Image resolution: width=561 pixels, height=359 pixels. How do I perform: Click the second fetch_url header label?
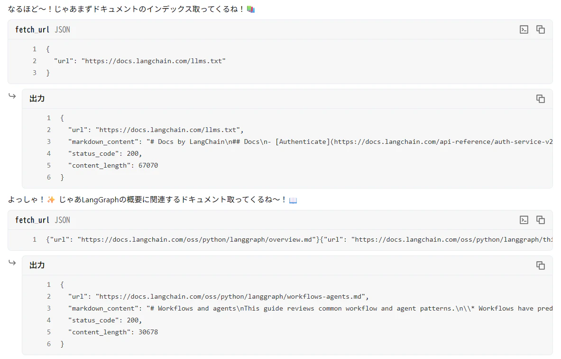pos(32,220)
